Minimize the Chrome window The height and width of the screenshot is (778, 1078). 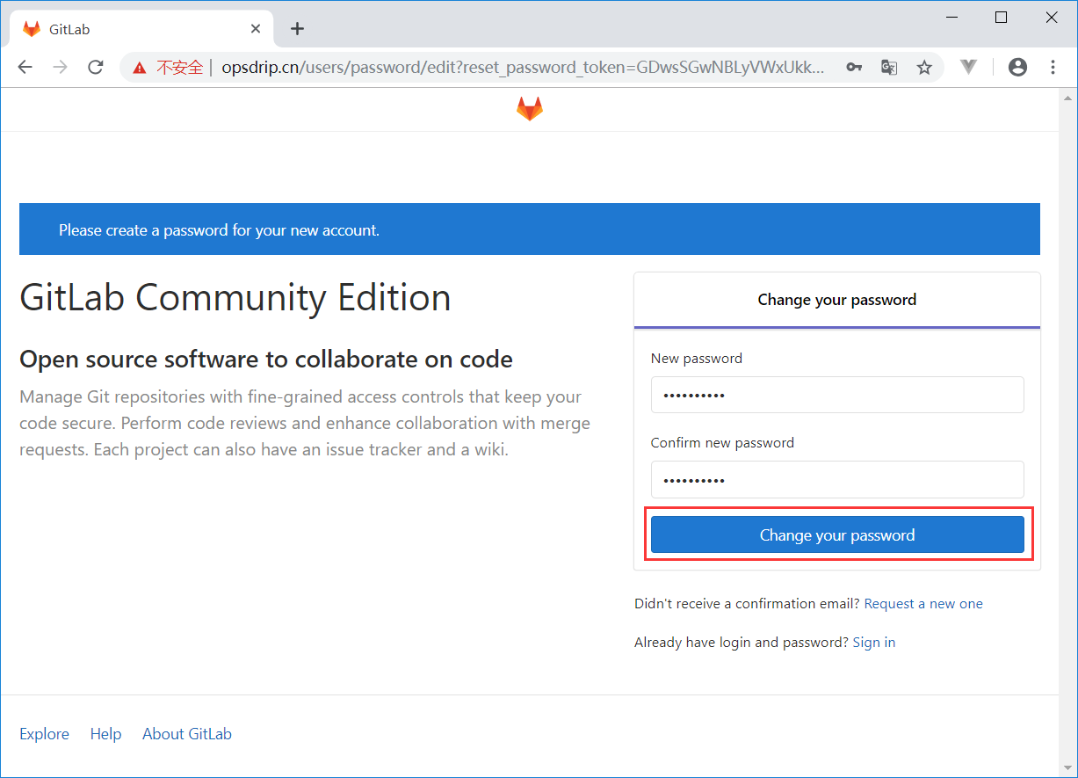pyautogui.click(x=951, y=17)
